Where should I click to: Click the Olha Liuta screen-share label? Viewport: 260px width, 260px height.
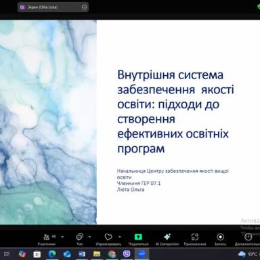click(43, 7)
